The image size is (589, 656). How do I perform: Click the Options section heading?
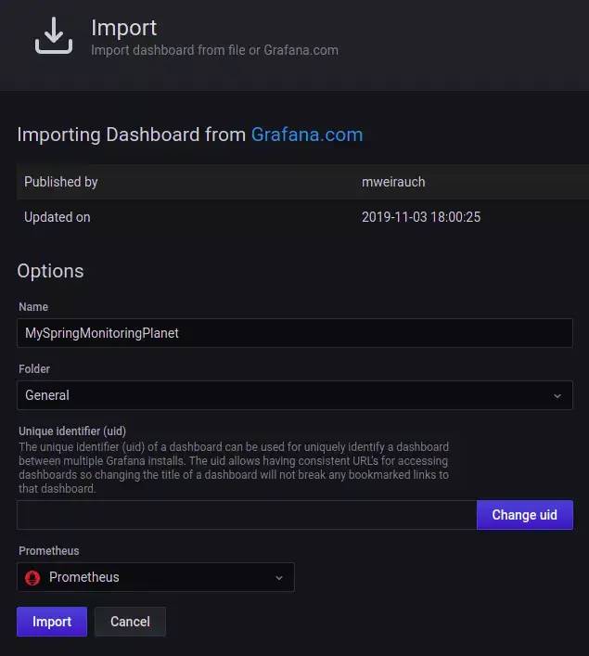(50, 271)
